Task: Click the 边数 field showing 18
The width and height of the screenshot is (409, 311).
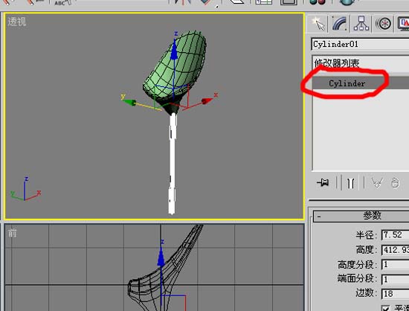Action: tap(395, 294)
